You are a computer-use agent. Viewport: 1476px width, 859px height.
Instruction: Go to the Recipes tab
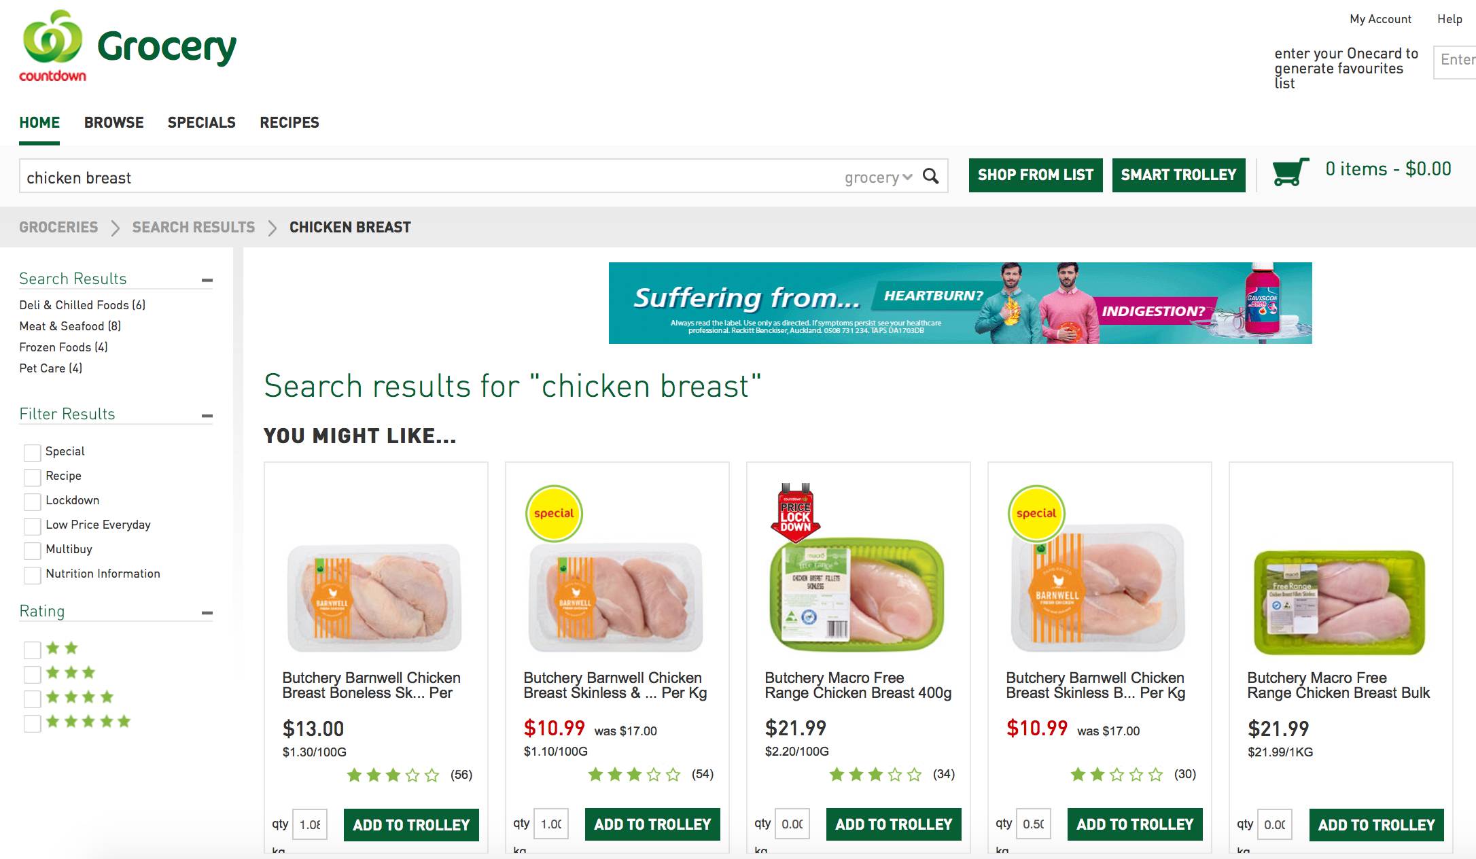pos(289,123)
